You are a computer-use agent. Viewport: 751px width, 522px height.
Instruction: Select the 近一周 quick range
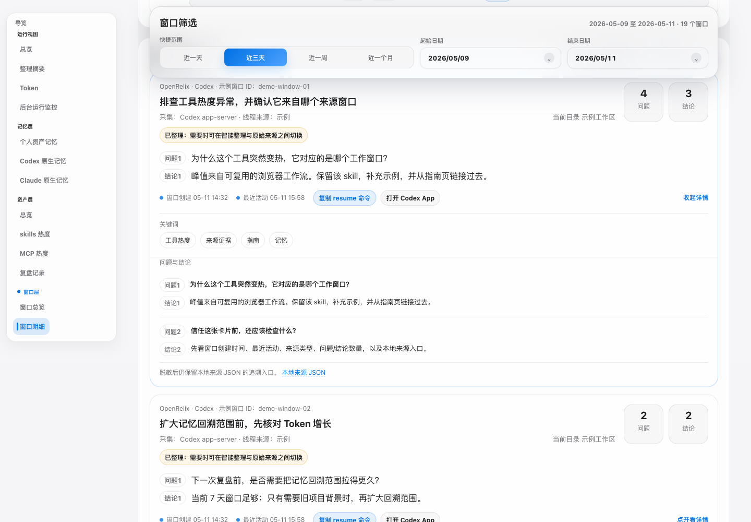[x=318, y=58]
